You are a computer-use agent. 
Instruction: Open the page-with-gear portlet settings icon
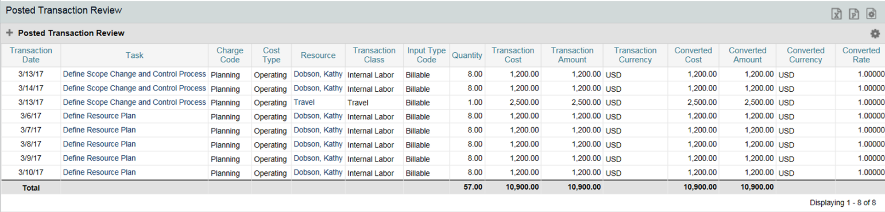tap(871, 14)
